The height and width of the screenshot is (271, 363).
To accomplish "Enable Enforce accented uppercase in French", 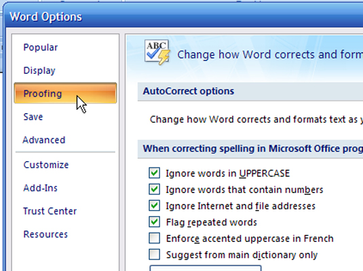I will (155, 238).
